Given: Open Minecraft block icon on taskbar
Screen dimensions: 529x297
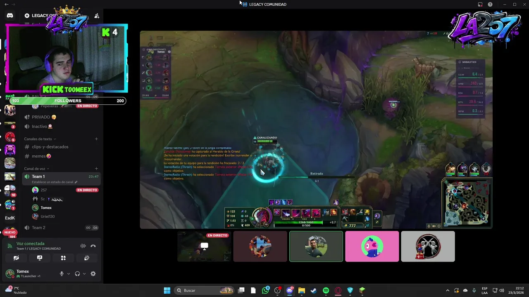Looking at the screenshot, I should tap(362, 290).
